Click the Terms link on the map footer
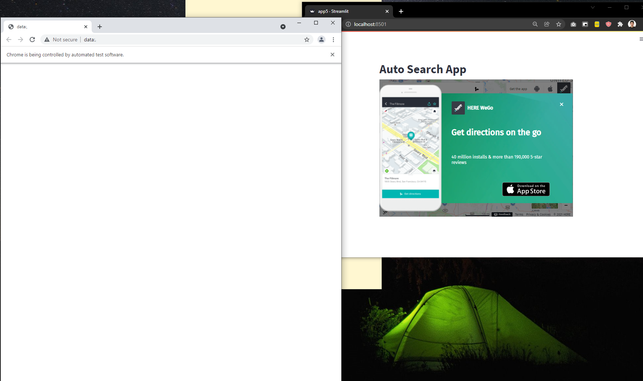 (519, 214)
